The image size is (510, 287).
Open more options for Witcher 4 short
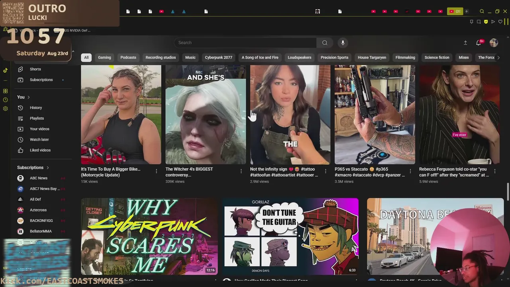coord(241,171)
